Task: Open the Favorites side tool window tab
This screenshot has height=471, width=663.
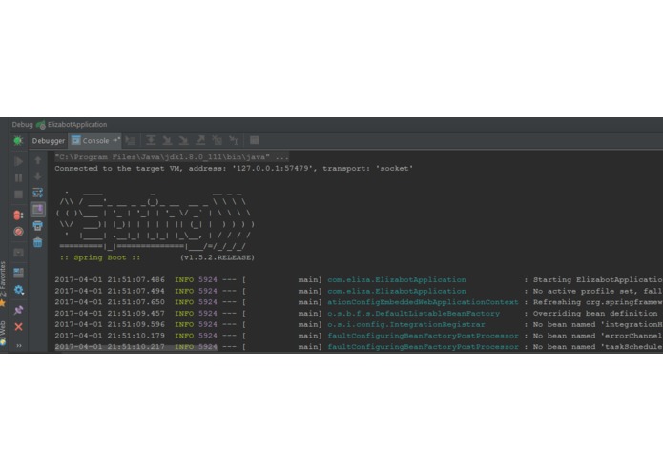Action: 3,282
